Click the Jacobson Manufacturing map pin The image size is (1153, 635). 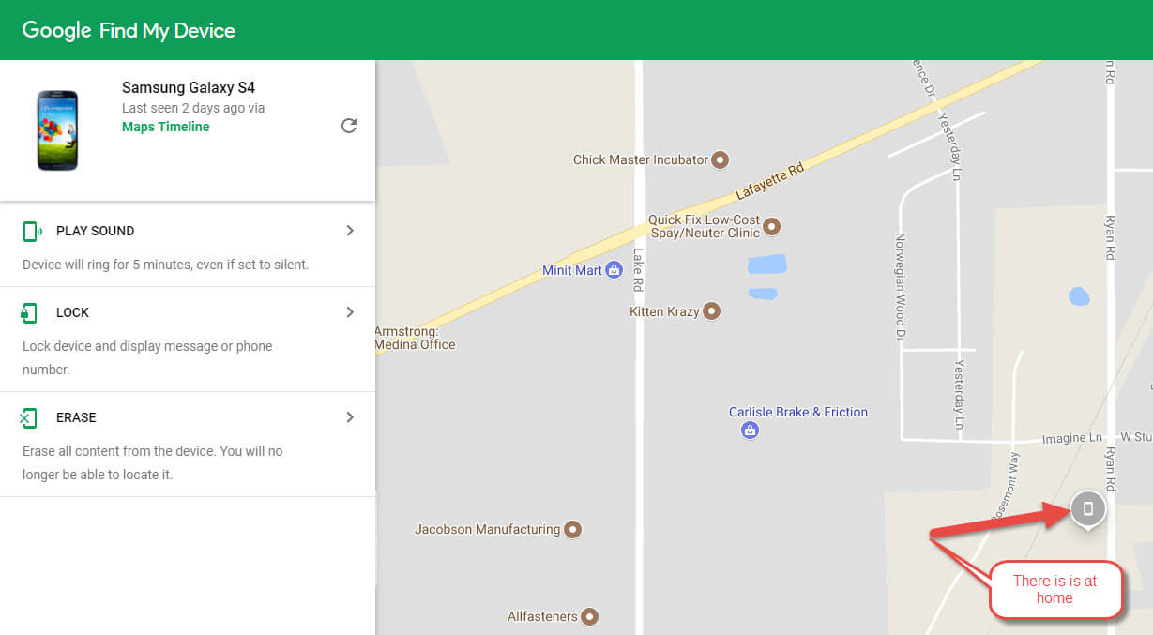coord(572,530)
